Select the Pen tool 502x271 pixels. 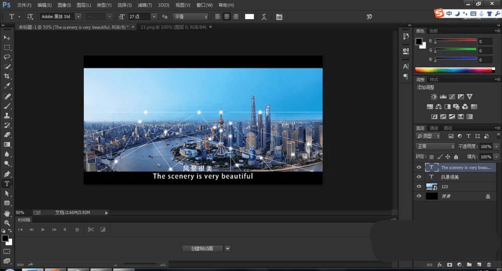(x=7, y=174)
